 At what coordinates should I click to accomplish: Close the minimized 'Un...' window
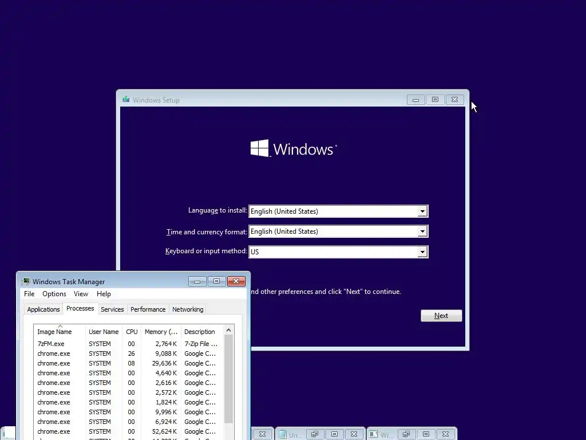click(x=354, y=434)
